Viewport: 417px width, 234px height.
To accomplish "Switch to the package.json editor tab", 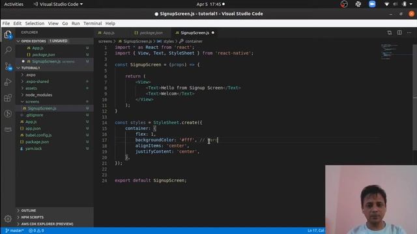I will 151,33.
